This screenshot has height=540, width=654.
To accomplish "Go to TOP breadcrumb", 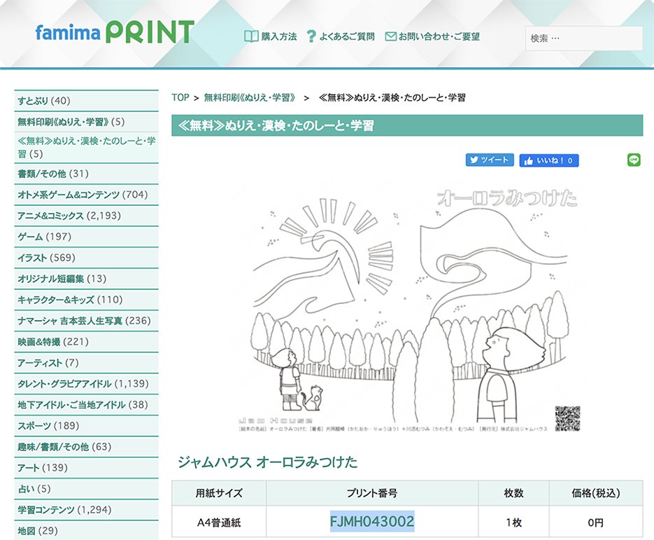I will [x=180, y=97].
